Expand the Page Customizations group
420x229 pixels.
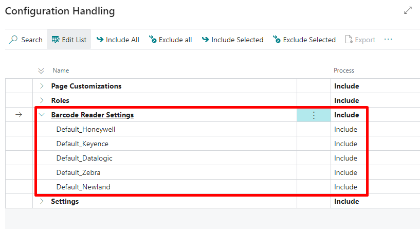[42, 86]
